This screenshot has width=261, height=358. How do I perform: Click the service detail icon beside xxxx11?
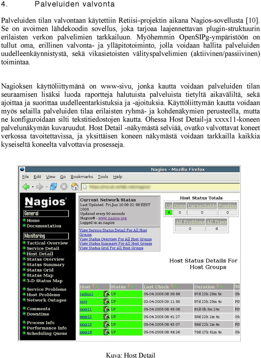click(x=106, y=309)
